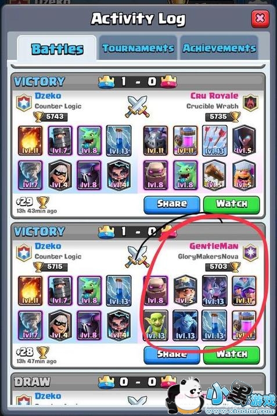Select the Battles tab

57,49
